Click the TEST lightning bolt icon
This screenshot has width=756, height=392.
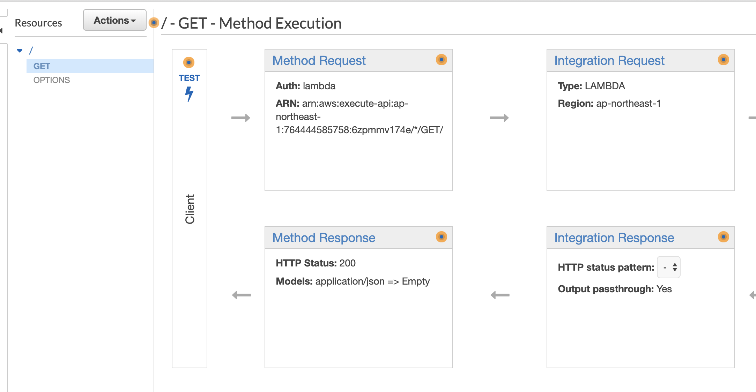(x=189, y=94)
